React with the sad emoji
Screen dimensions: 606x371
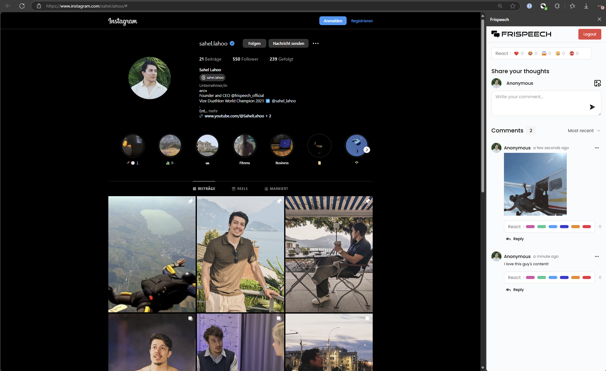point(558,53)
